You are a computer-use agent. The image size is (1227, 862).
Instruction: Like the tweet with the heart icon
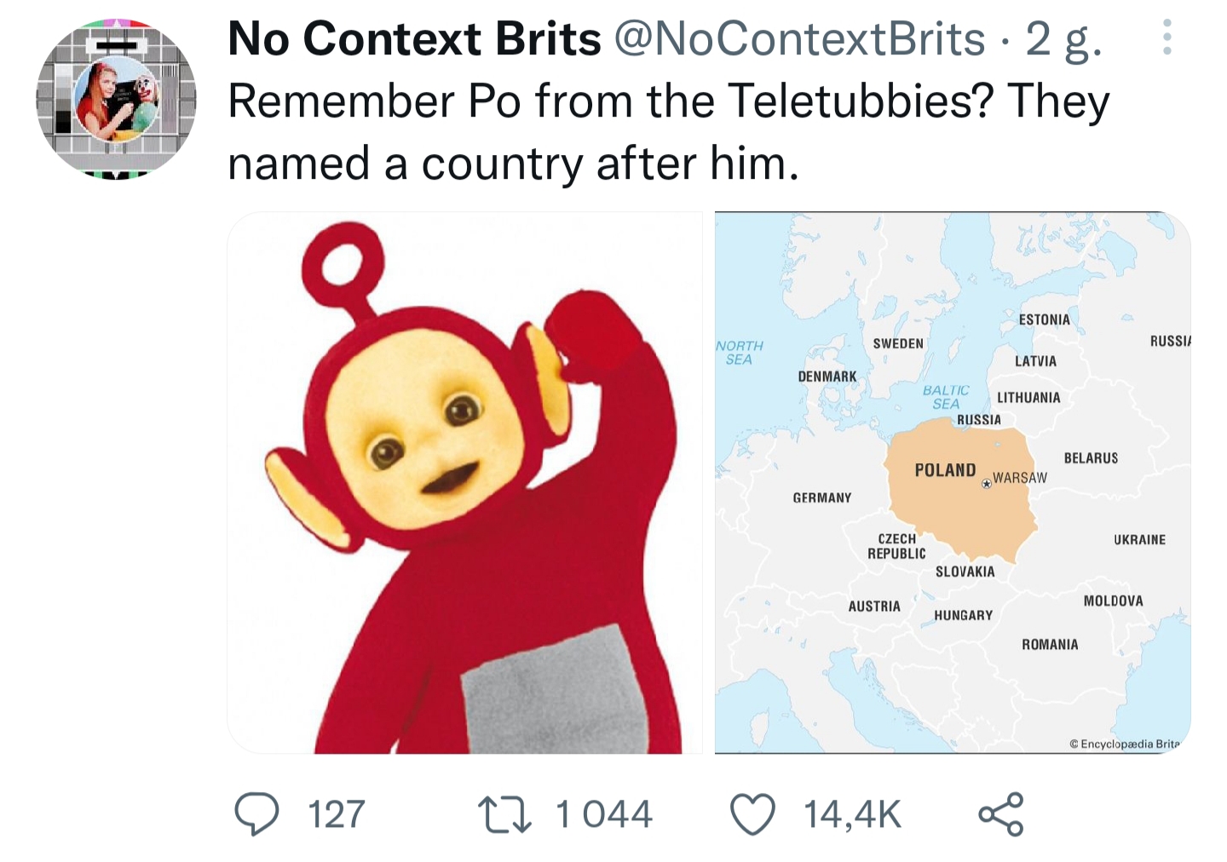tap(753, 813)
